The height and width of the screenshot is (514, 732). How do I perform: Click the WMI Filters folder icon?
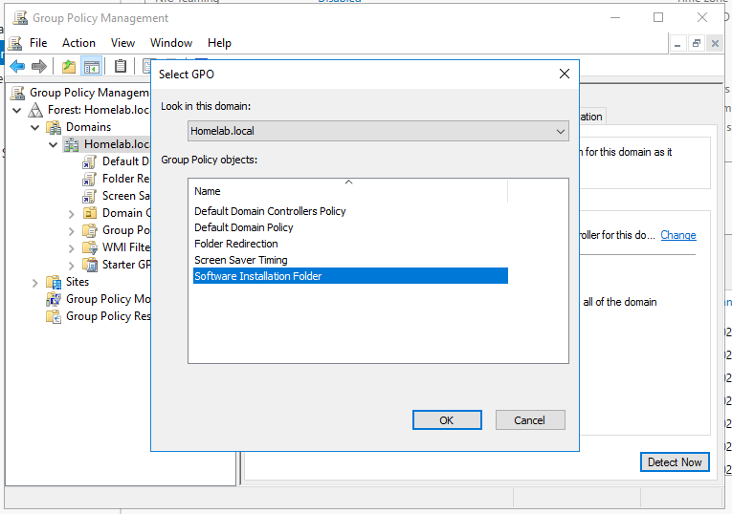coord(90,247)
